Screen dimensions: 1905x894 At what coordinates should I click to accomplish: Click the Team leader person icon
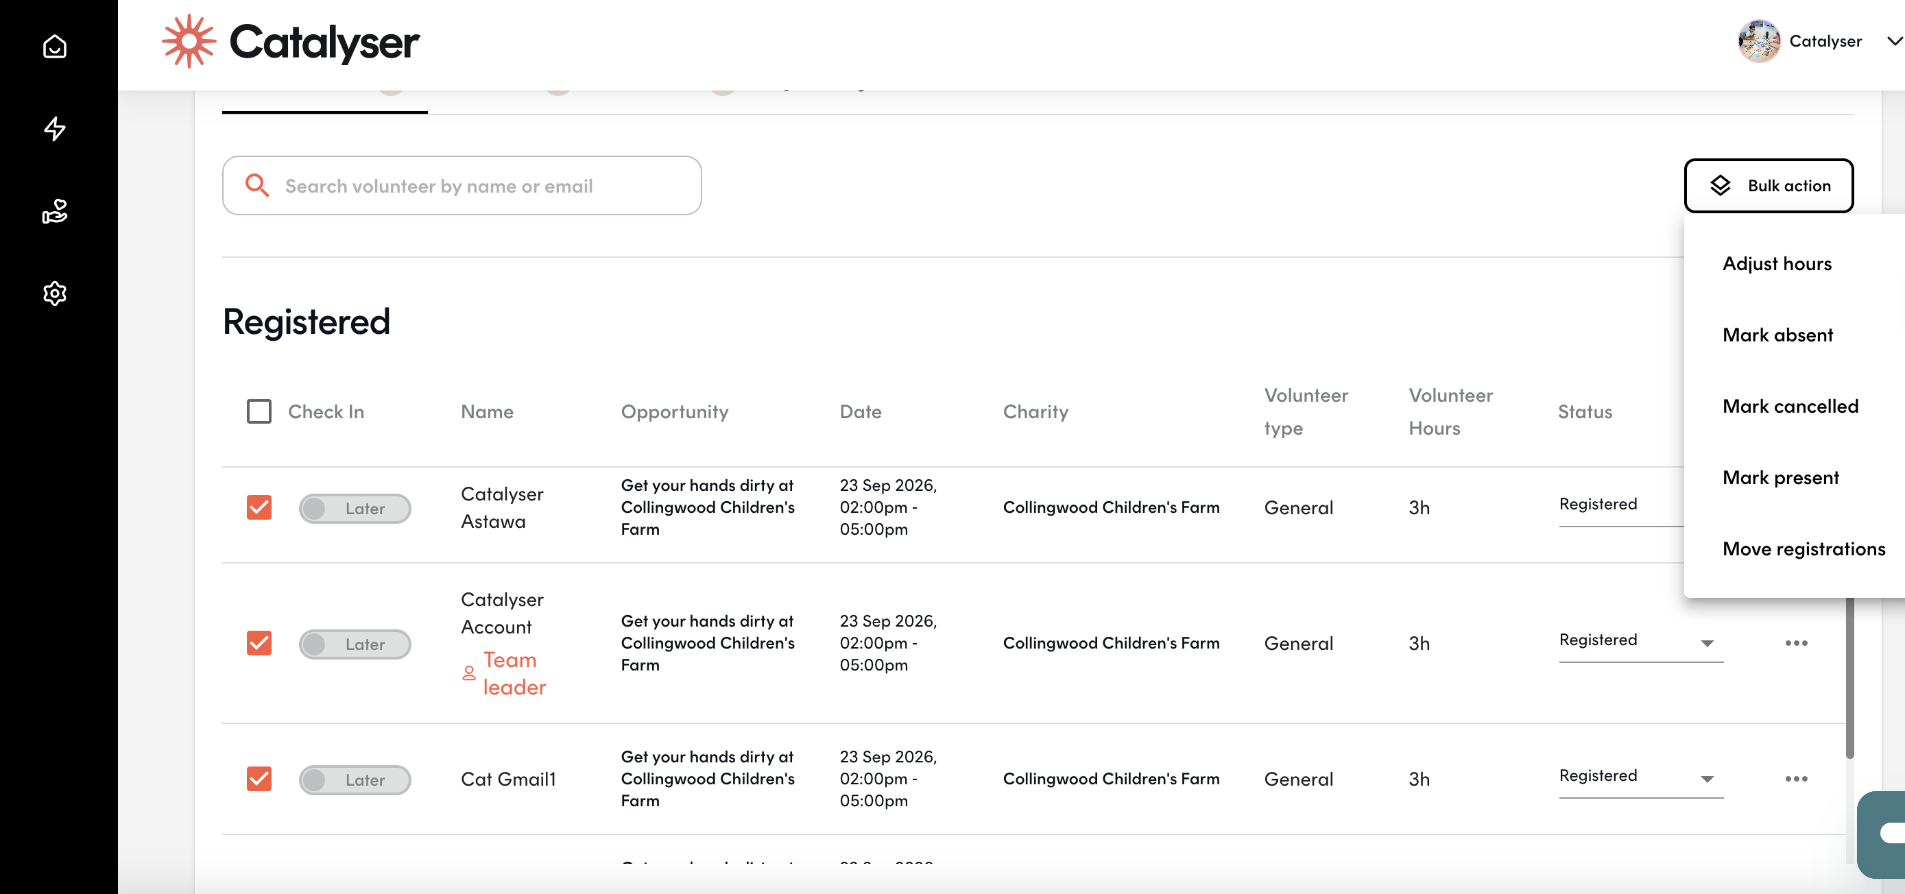[469, 673]
